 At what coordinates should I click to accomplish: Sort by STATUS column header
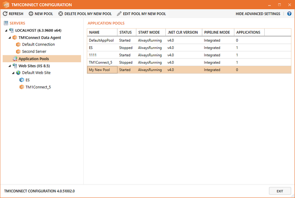point(127,32)
